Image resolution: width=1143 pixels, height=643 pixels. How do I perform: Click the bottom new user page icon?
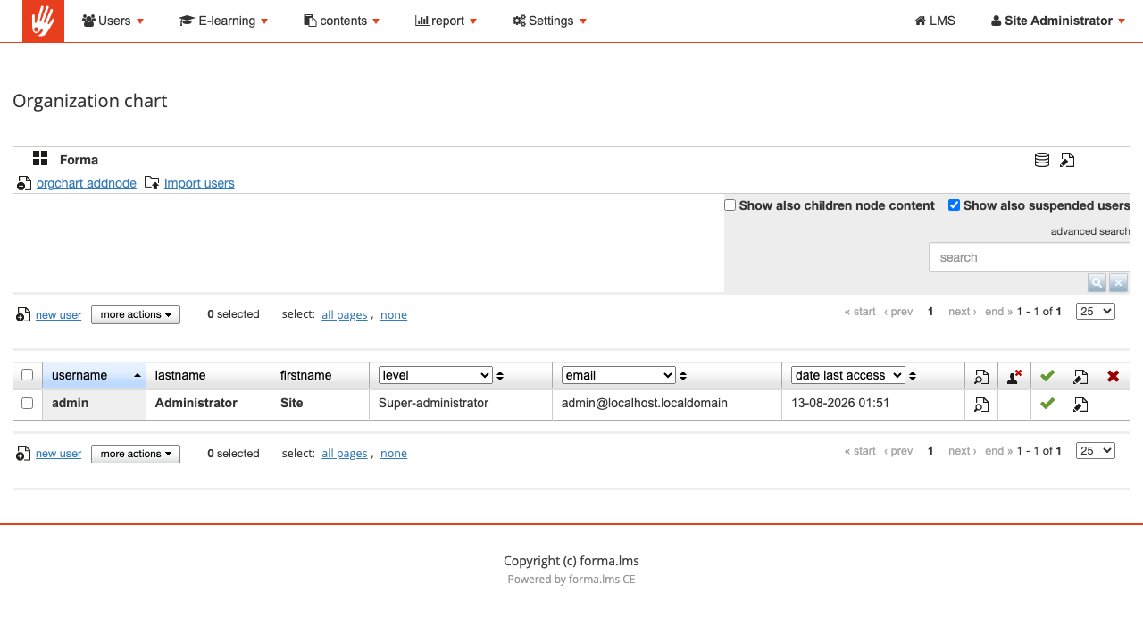pos(24,455)
